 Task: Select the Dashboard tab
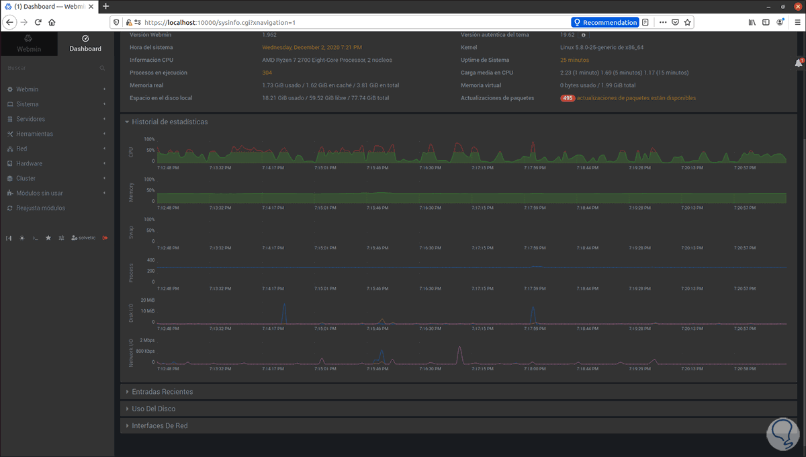pyautogui.click(x=85, y=44)
